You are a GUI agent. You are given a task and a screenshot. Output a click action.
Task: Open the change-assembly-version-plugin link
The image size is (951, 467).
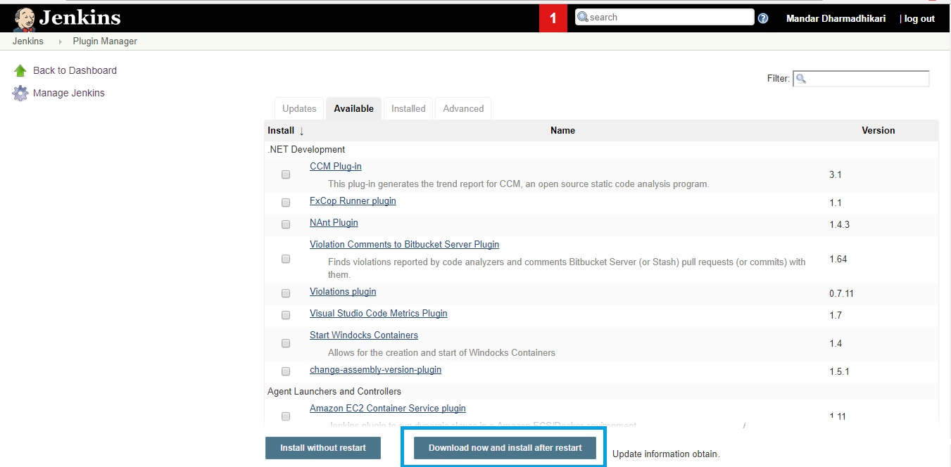[x=376, y=370]
